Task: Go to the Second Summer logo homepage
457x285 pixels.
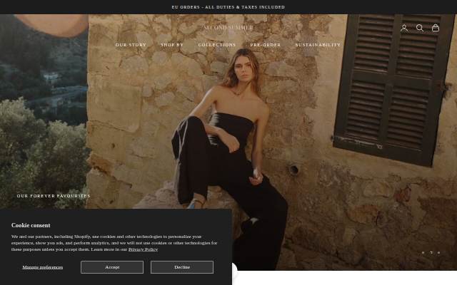Action: (x=228, y=28)
